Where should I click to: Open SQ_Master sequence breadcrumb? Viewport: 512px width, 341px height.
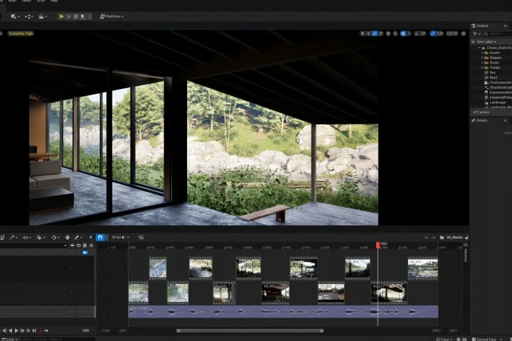(x=454, y=237)
